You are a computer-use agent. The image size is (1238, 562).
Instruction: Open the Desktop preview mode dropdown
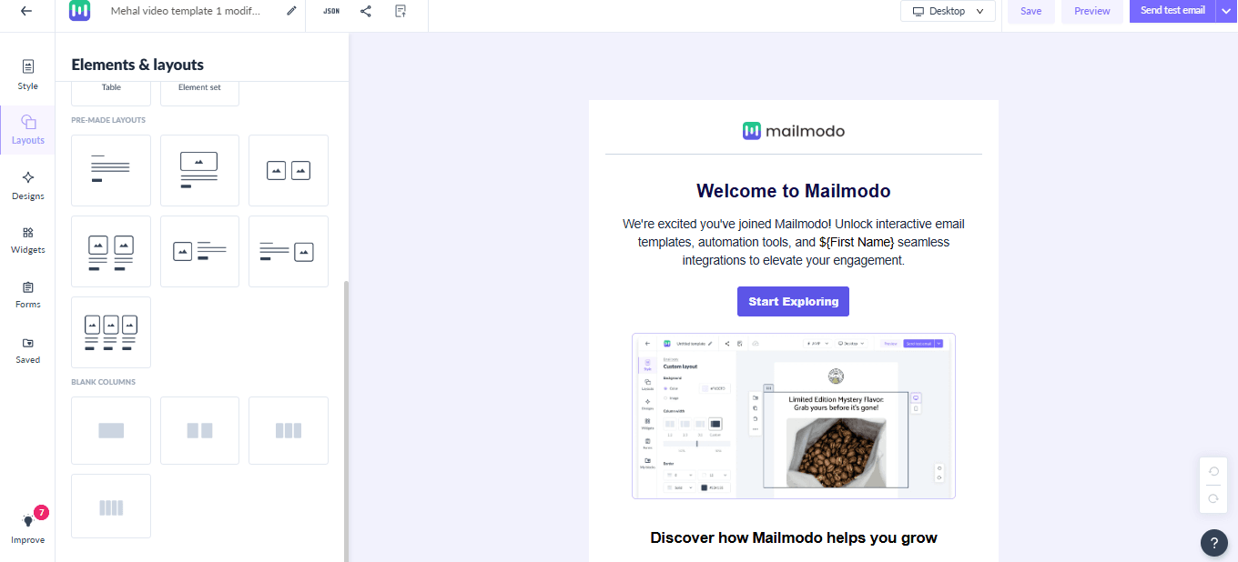(948, 11)
